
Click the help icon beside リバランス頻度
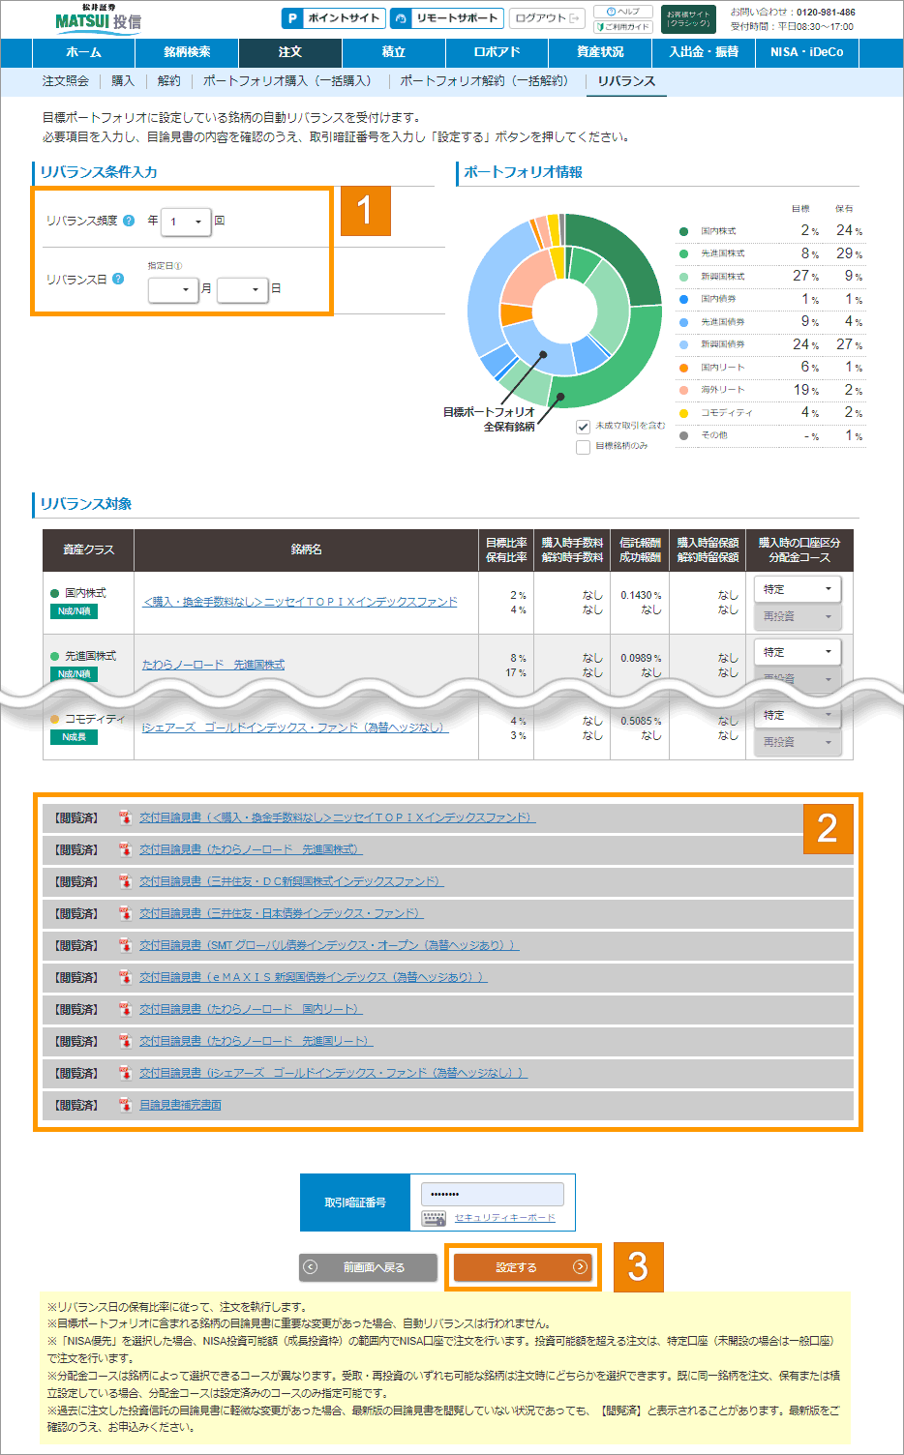[129, 221]
